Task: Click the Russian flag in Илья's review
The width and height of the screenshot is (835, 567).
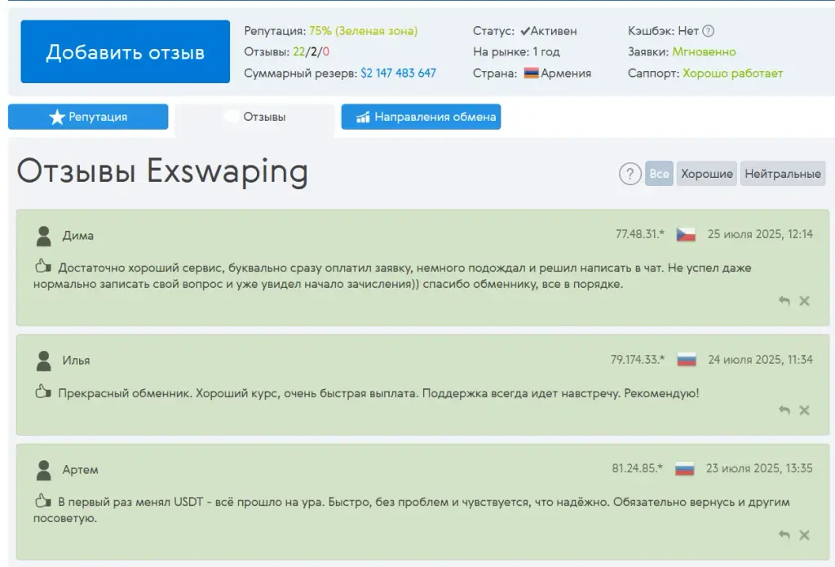Action: [x=687, y=360]
